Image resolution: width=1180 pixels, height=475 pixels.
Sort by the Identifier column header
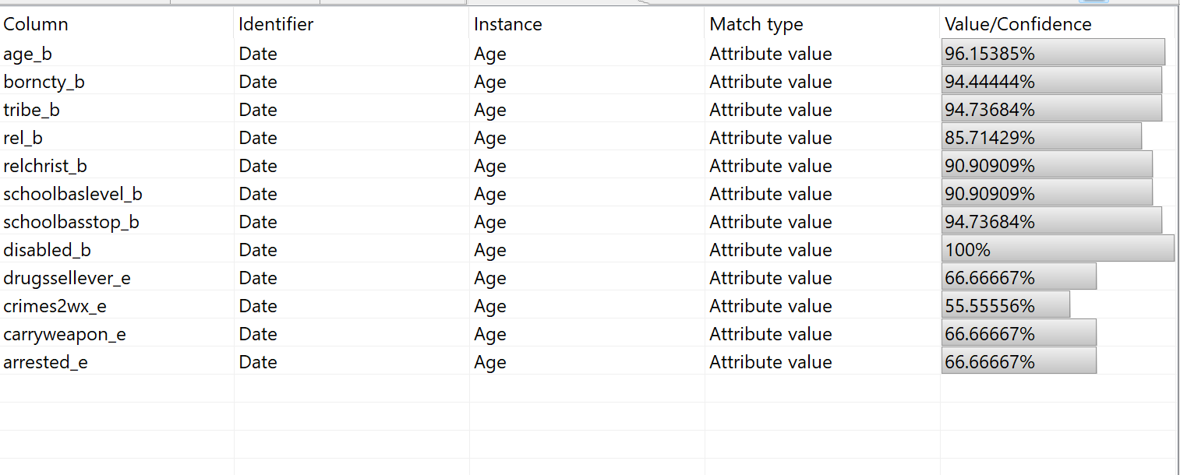(276, 24)
